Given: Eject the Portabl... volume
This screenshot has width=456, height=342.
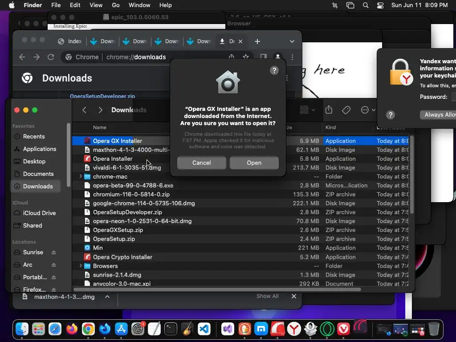Looking at the screenshot, I should pos(53,277).
